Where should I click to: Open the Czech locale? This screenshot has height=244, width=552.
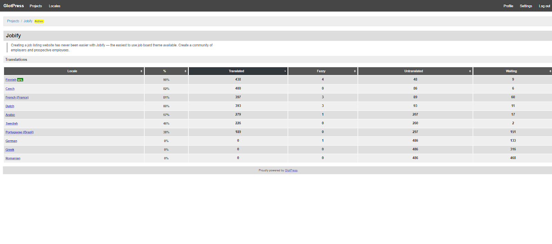point(10,89)
